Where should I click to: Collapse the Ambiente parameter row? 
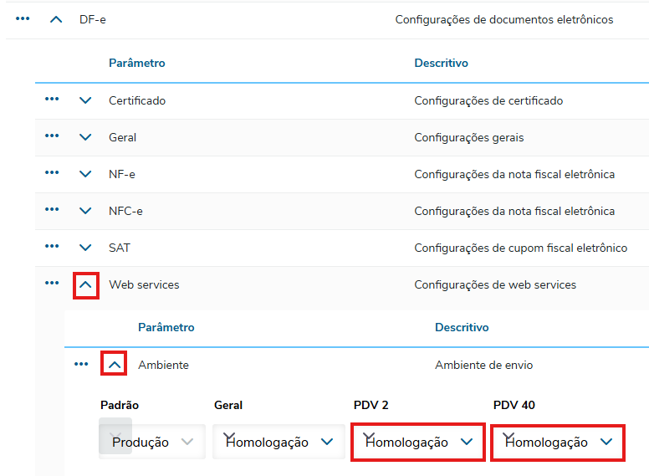[x=115, y=365]
